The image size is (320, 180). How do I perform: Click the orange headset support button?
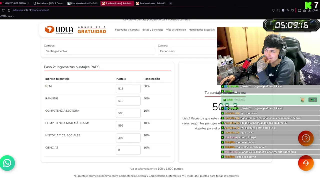pos(306,163)
